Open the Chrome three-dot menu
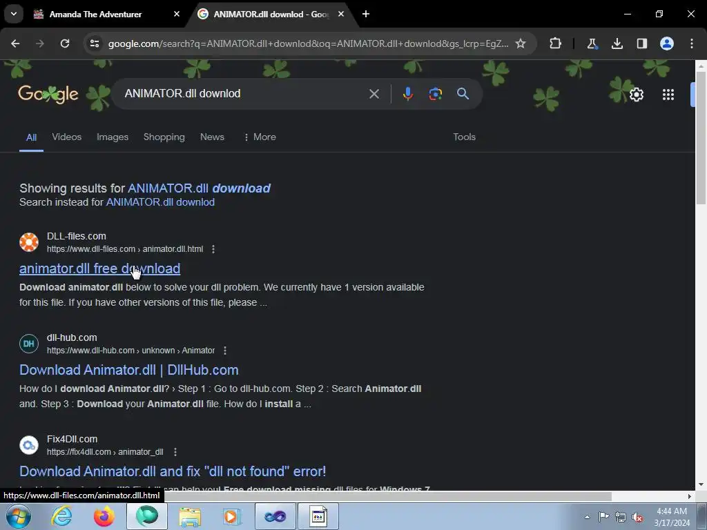The height and width of the screenshot is (530, 707). (692, 43)
